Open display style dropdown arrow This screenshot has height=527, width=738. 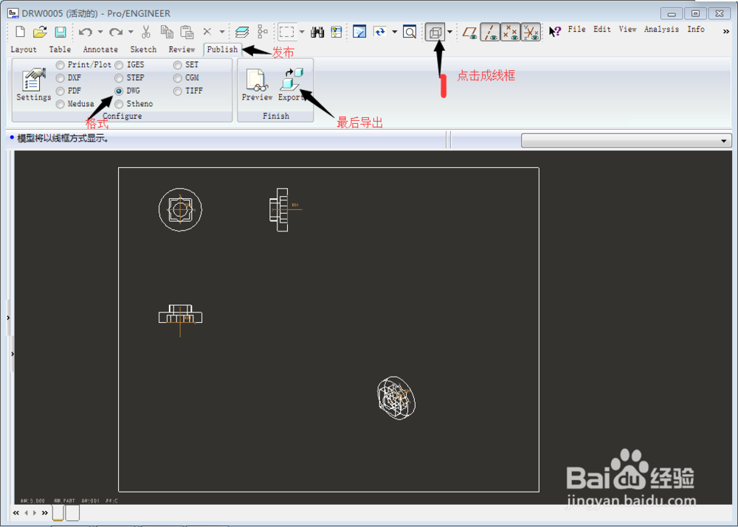450,32
